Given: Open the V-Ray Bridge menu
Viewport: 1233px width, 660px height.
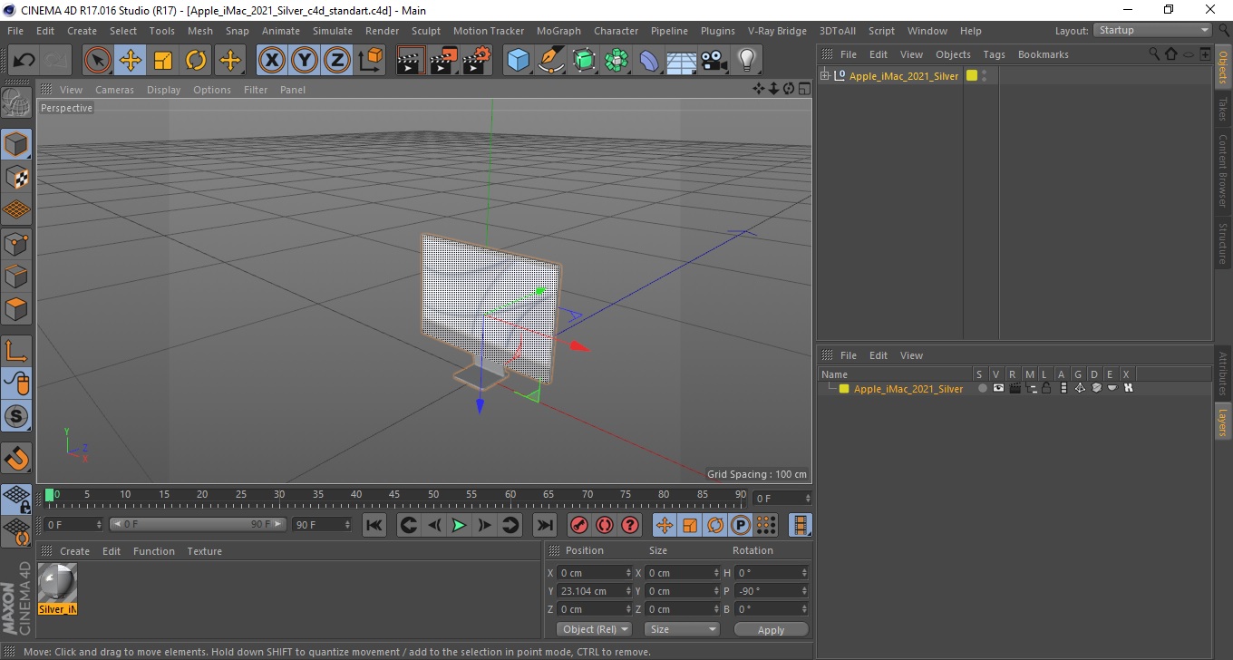Looking at the screenshot, I should tap(777, 31).
